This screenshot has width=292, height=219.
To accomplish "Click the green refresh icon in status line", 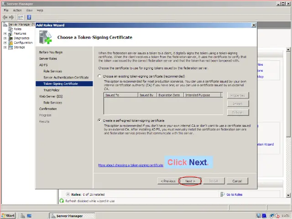I will tap(62, 201).
